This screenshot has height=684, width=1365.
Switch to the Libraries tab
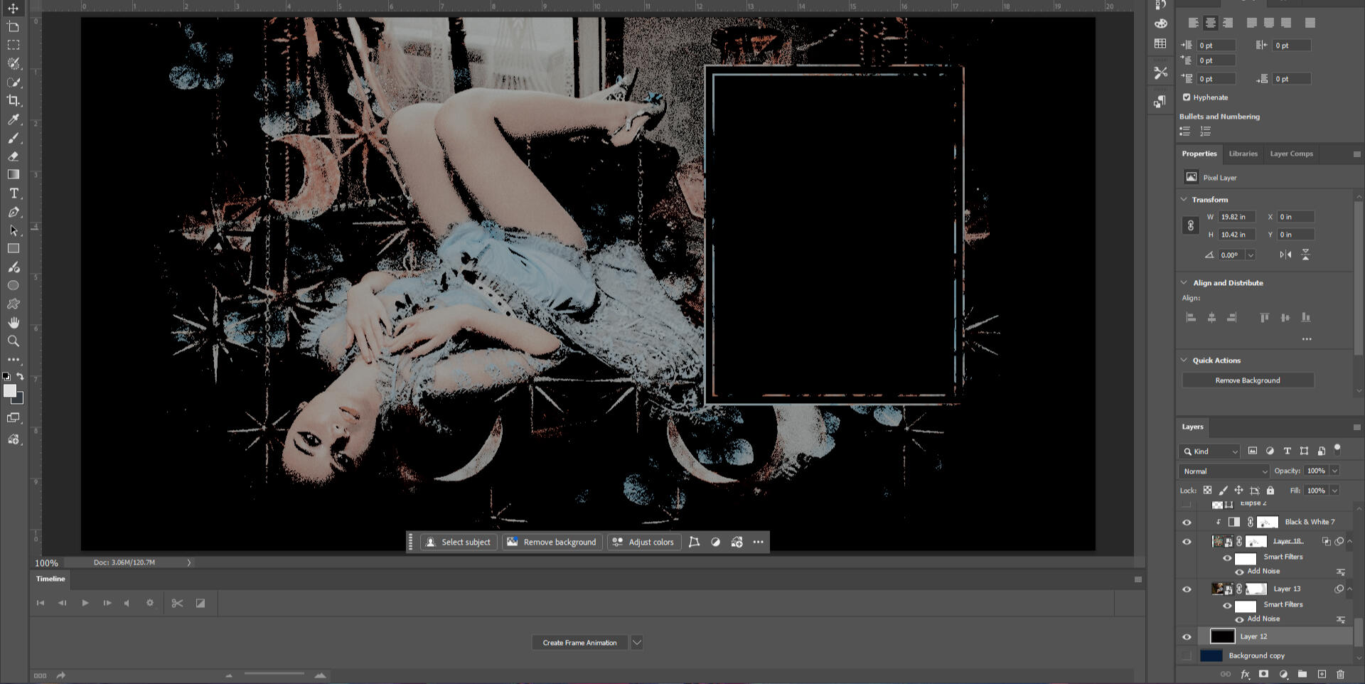[x=1243, y=154]
